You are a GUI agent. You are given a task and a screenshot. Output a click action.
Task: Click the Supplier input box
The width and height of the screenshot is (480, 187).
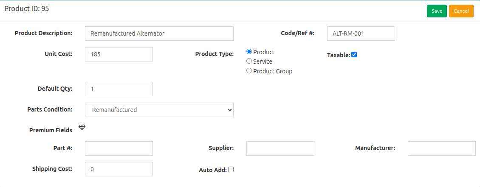click(280, 148)
